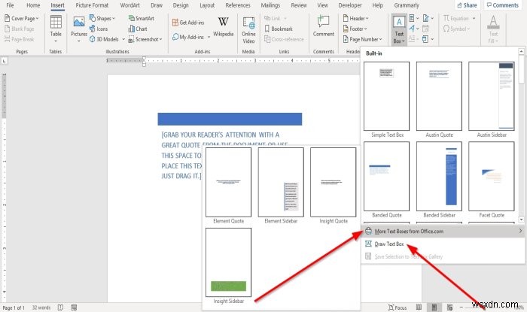Screen dimensions: 527x312
Task: Open Quick Parts menu
Action: (x=414, y=19)
